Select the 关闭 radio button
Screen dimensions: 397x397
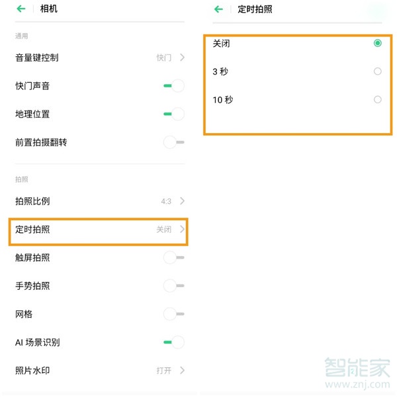tap(377, 43)
